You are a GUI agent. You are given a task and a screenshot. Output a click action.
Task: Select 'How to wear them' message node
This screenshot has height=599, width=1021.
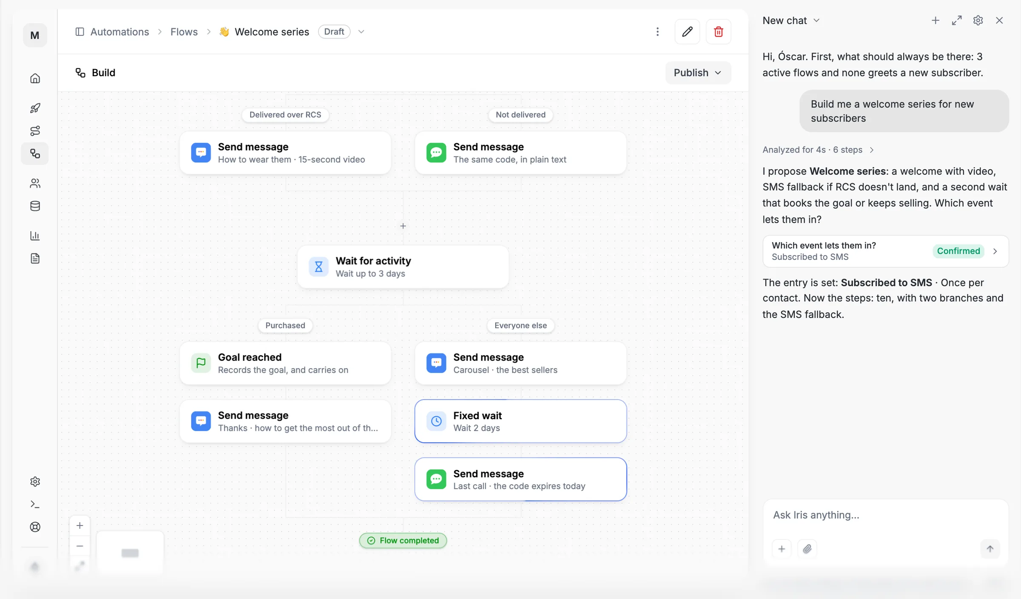point(285,153)
